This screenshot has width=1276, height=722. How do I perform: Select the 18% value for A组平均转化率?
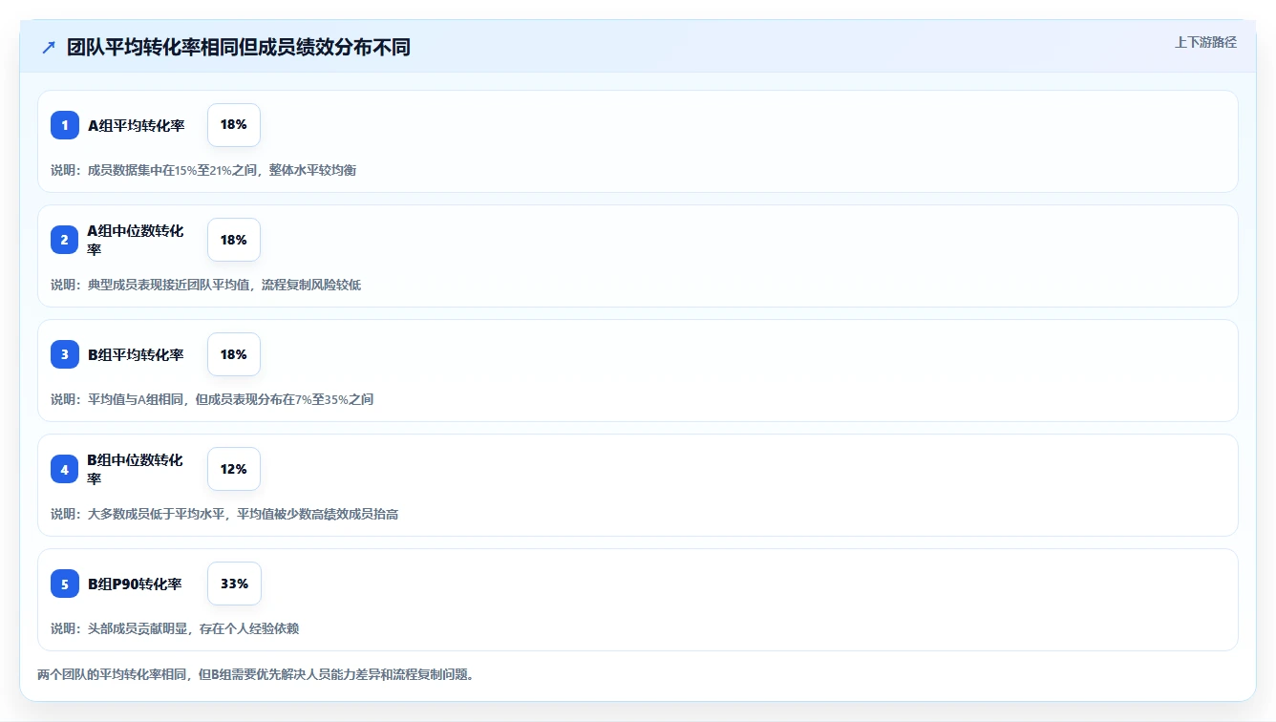click(x=234, y=125)
